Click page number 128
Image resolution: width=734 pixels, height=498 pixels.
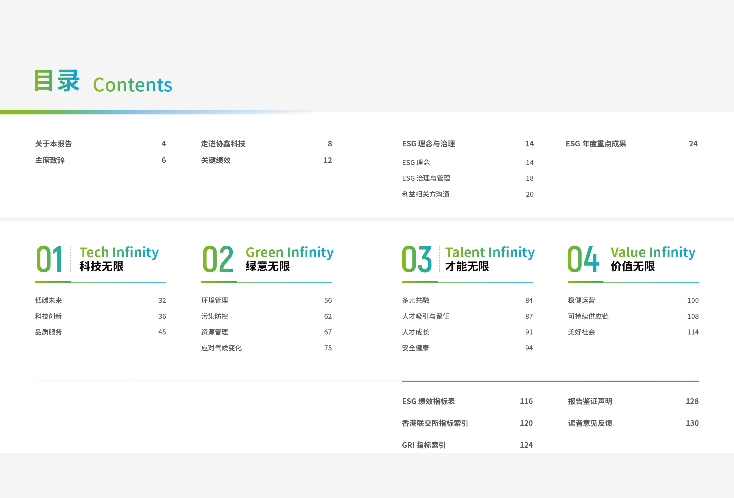point(692,401)
